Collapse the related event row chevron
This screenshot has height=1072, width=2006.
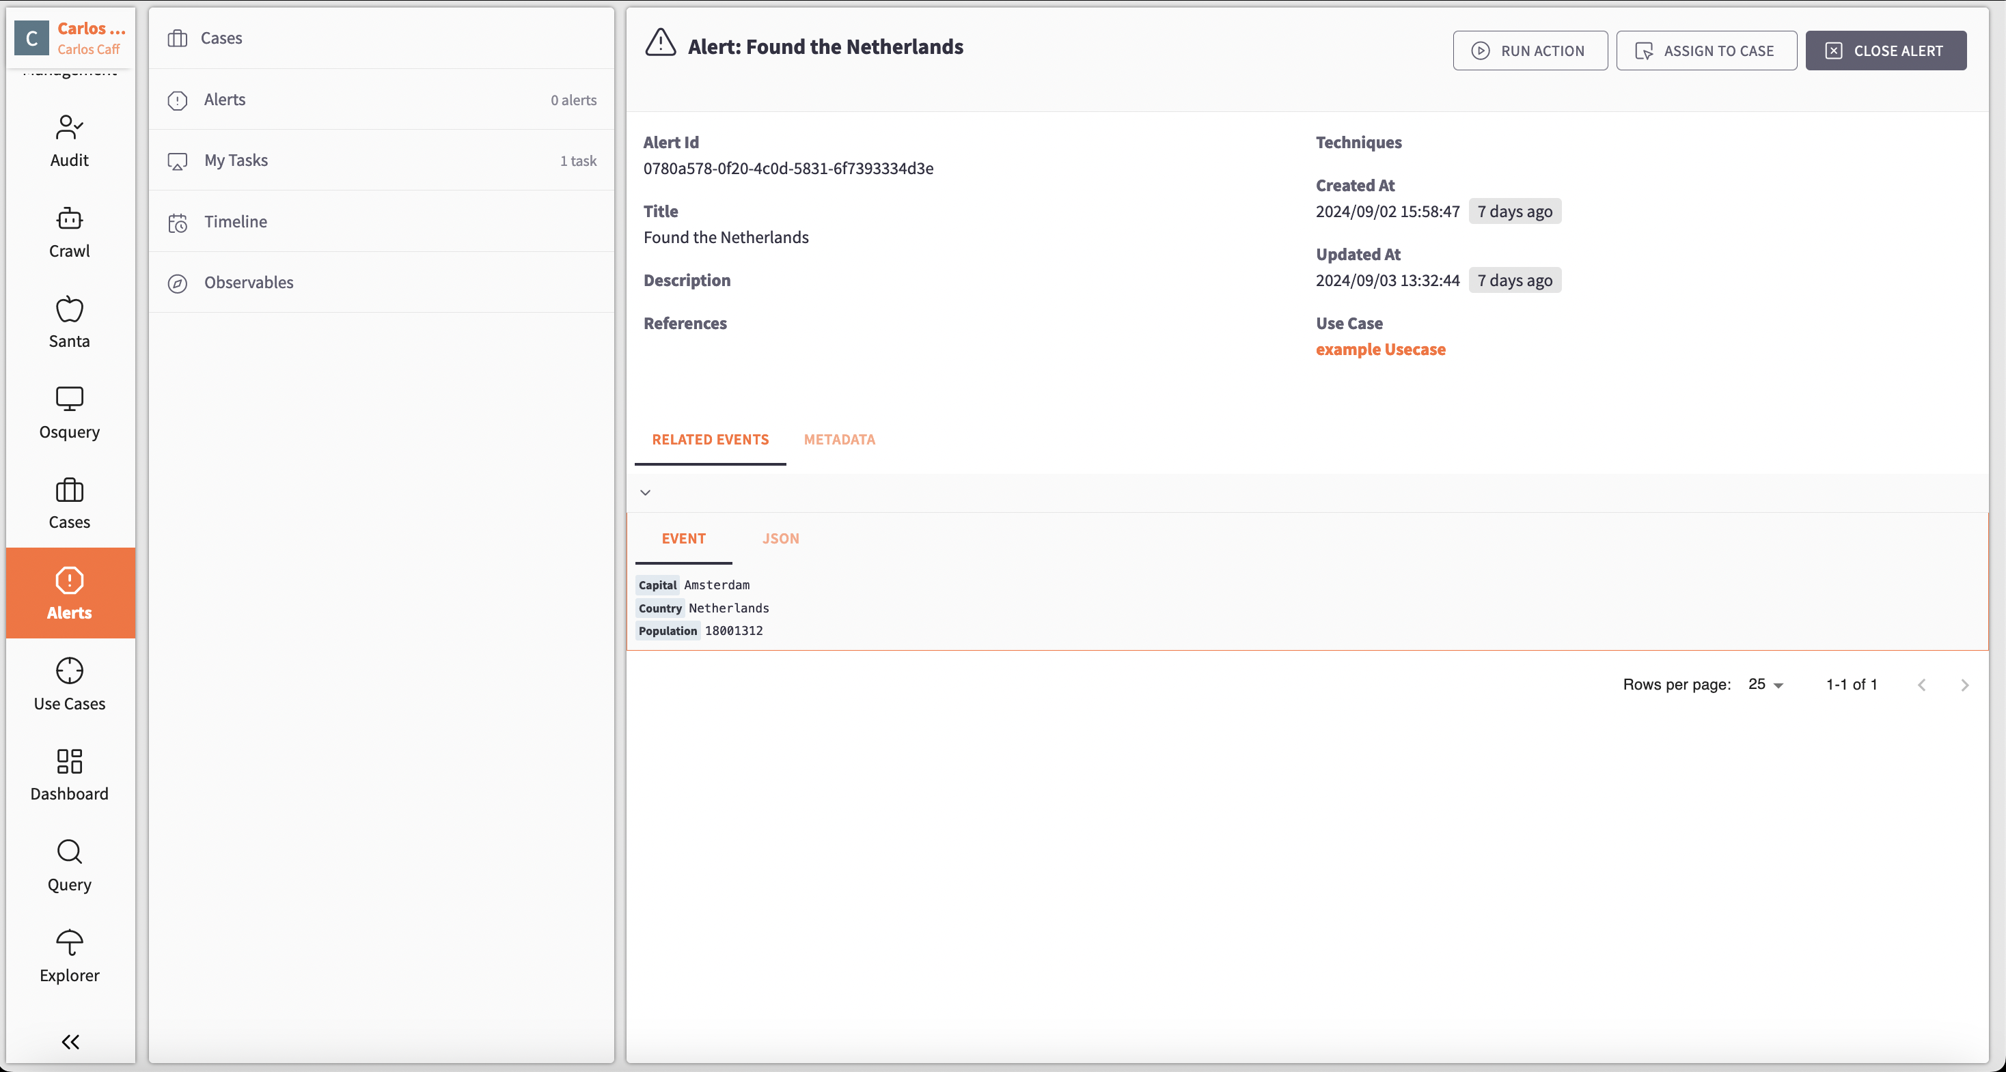(646, 492)
